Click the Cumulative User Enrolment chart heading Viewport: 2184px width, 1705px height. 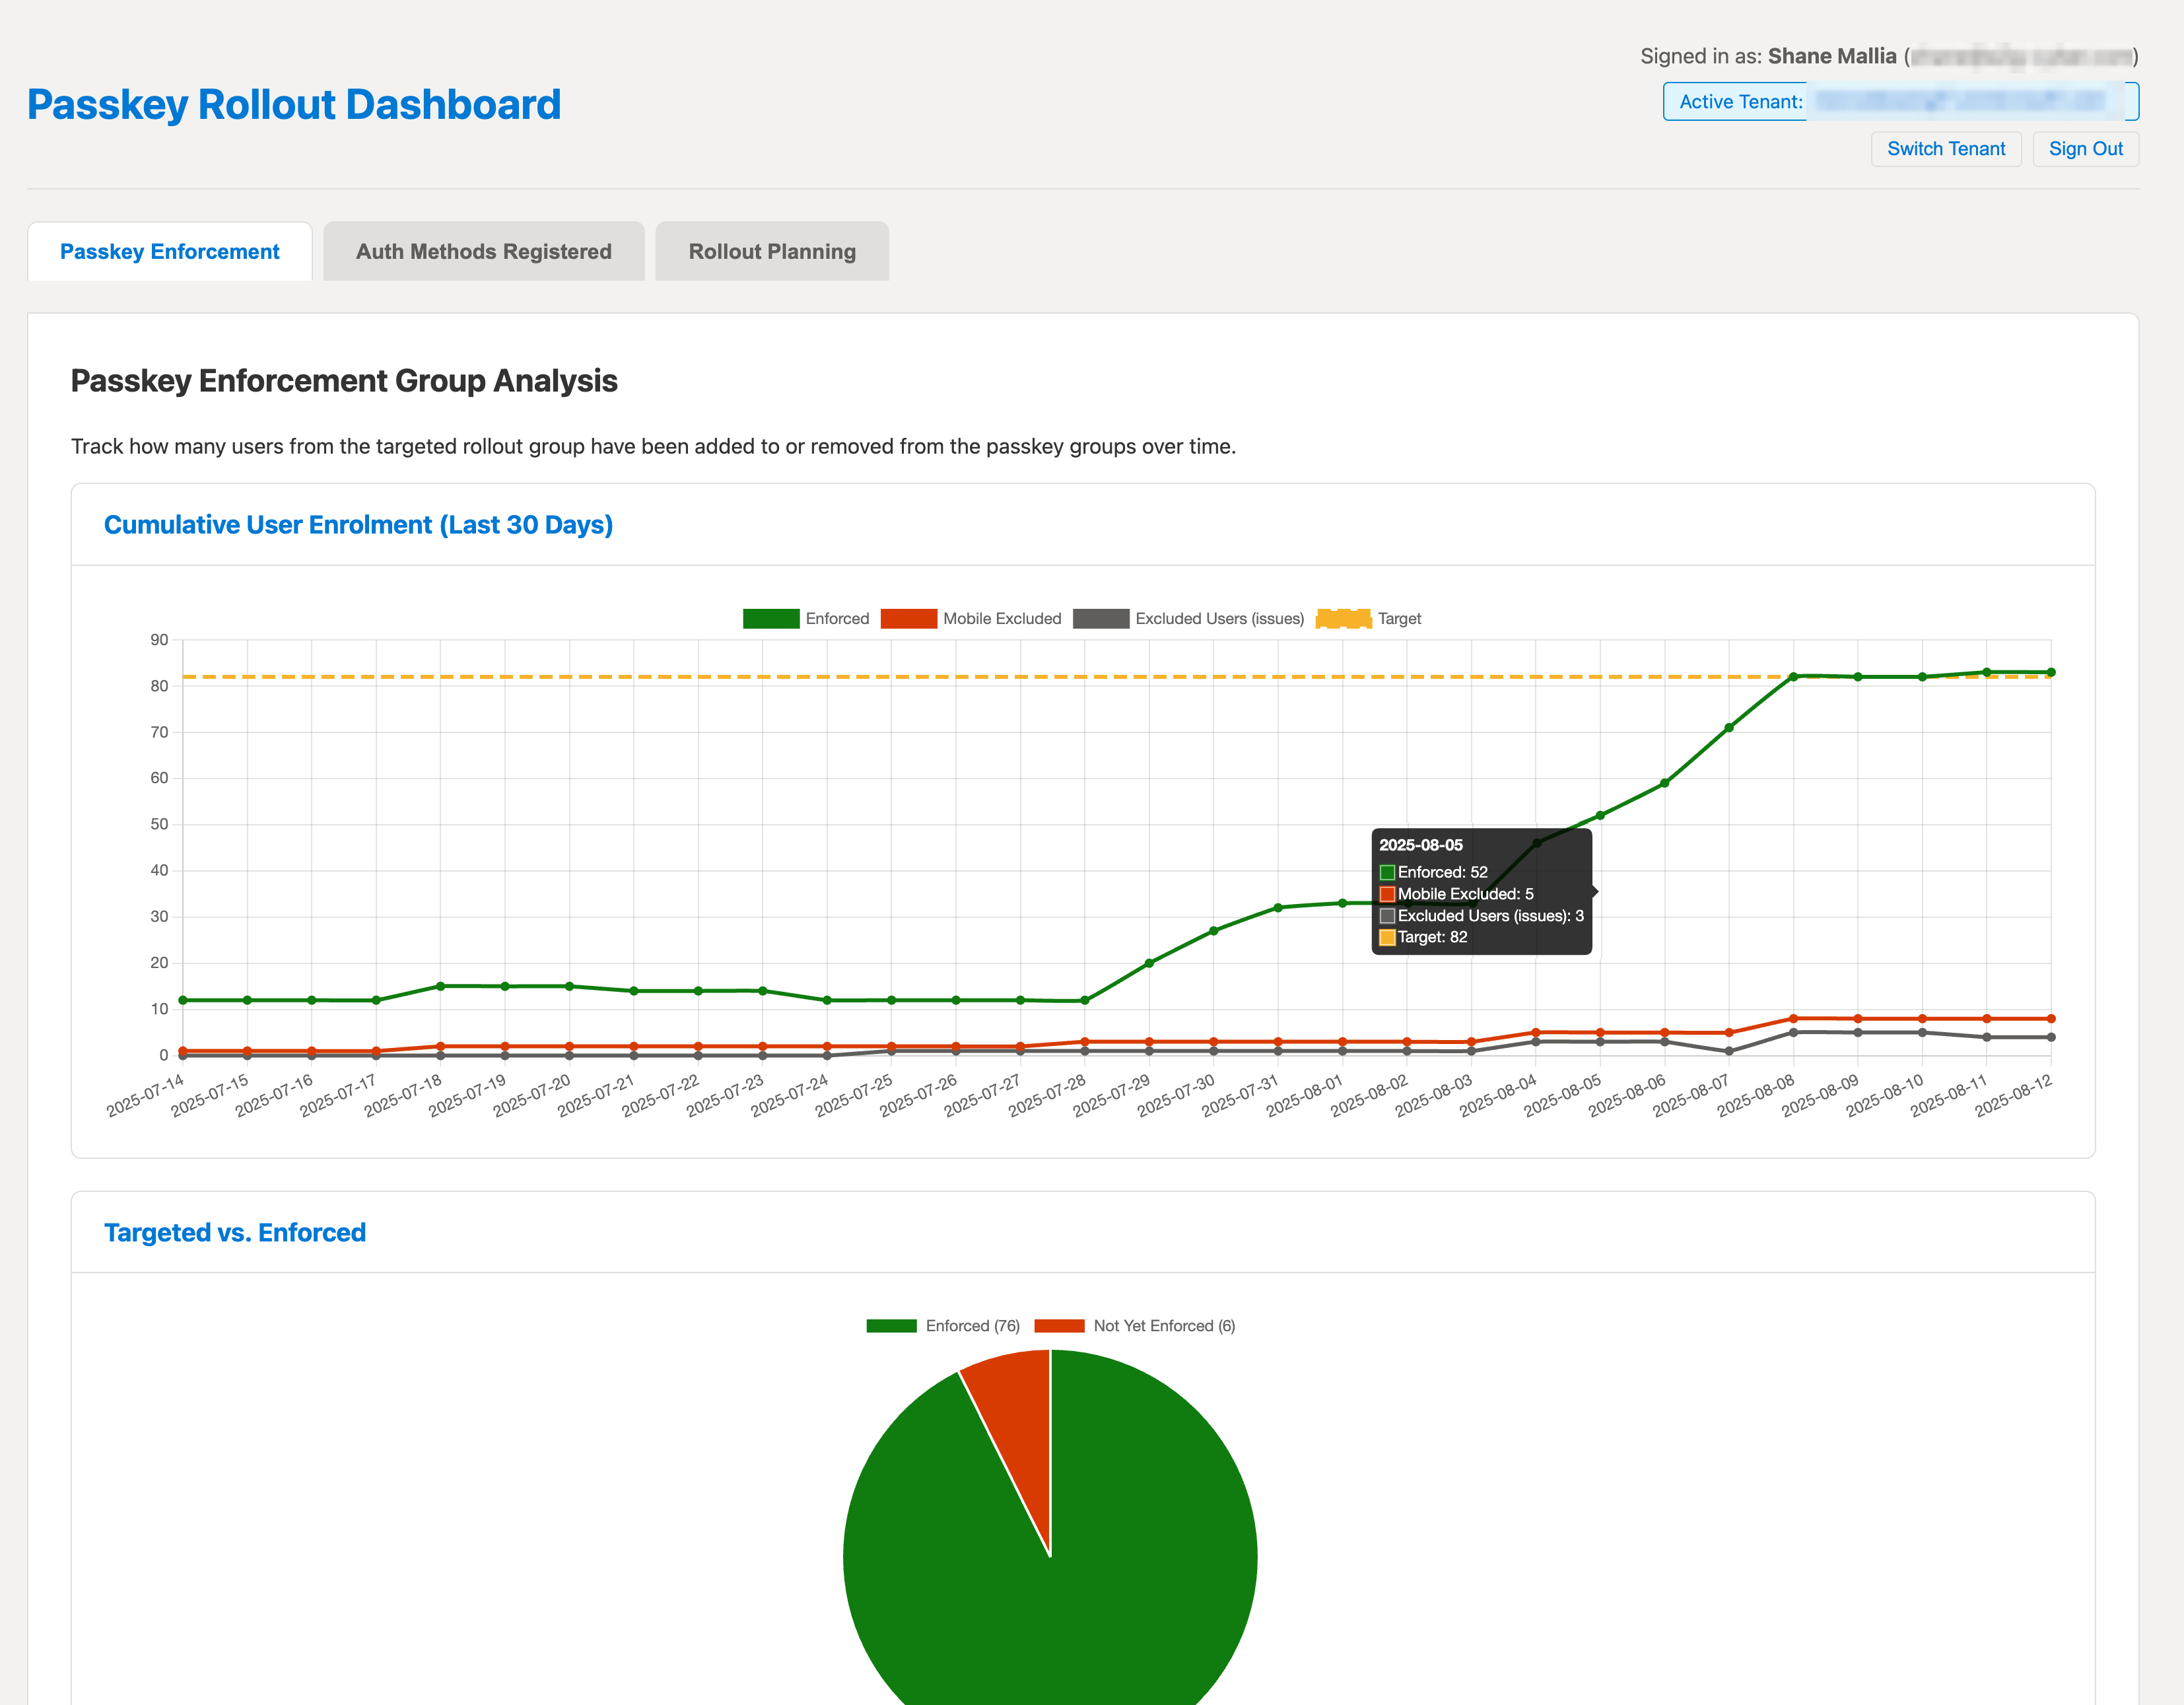click(x=358, y=524)
